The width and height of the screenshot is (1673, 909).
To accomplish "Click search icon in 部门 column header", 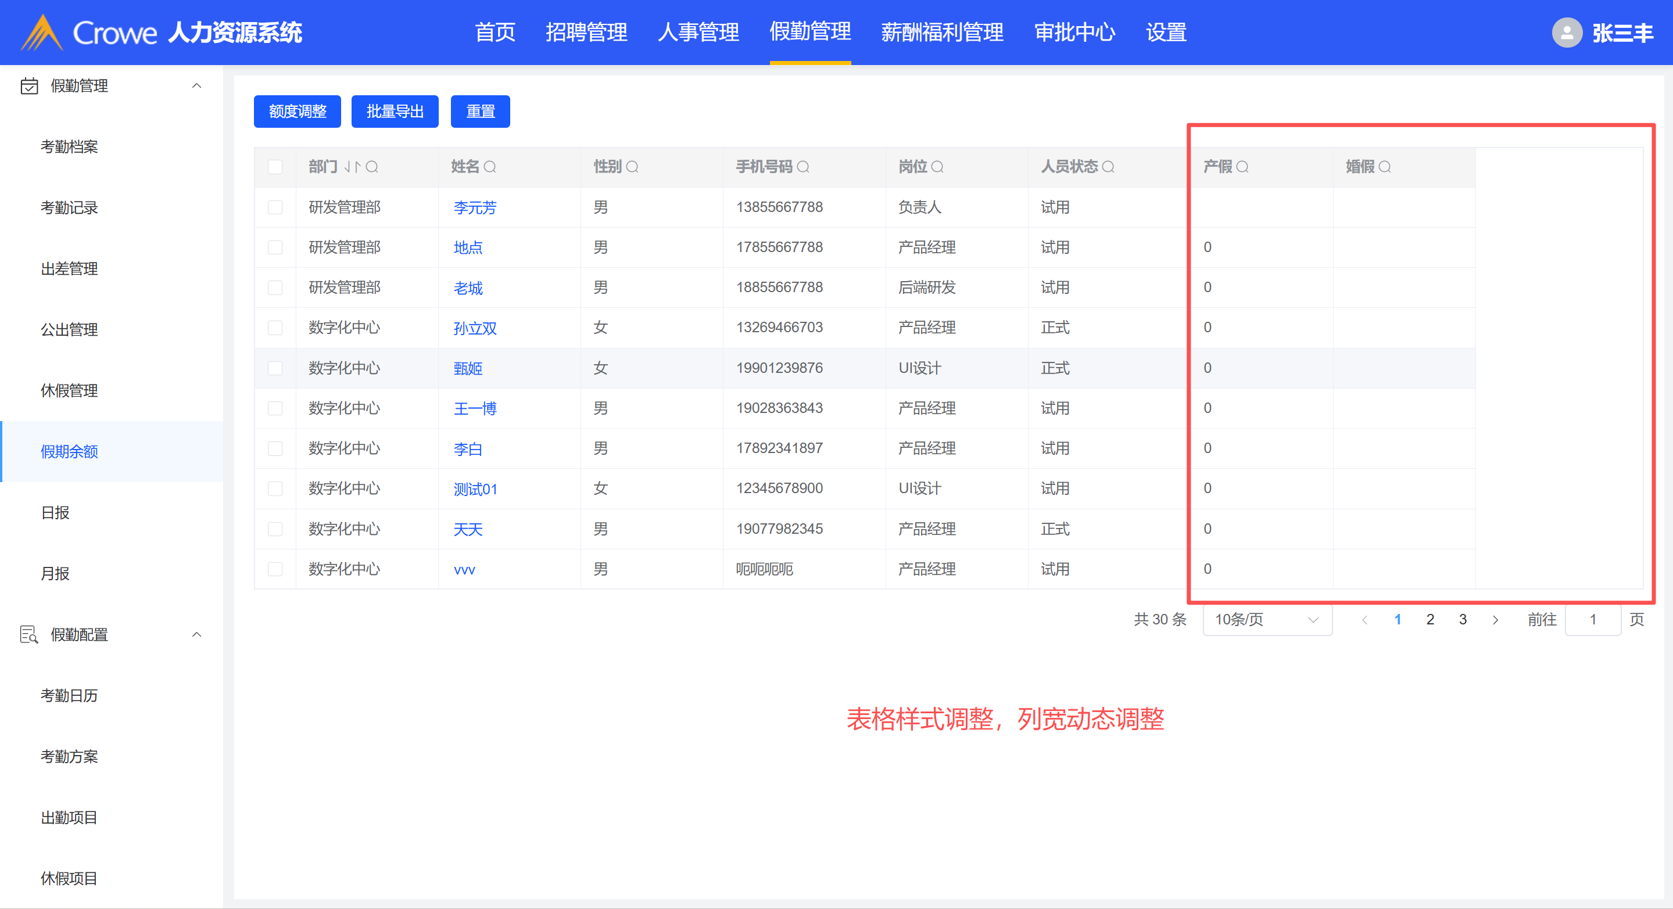I will point(371,167).
